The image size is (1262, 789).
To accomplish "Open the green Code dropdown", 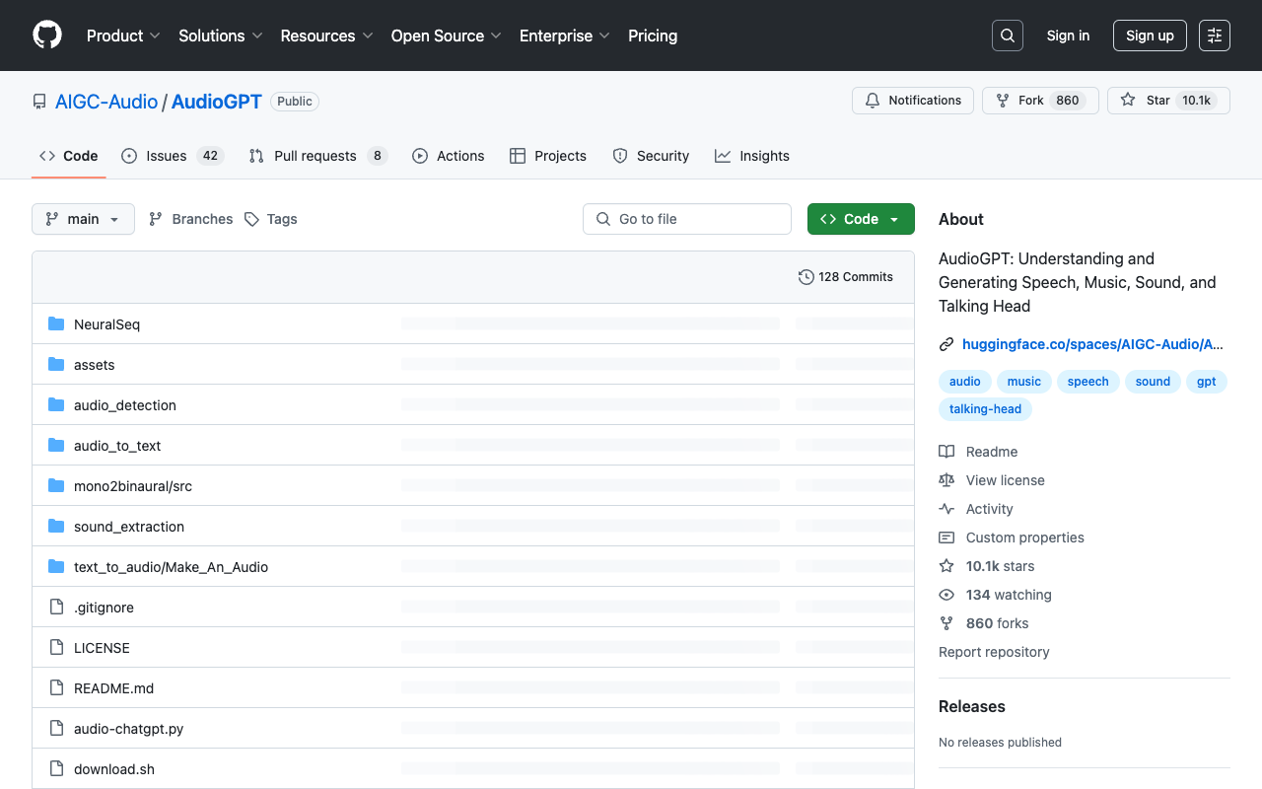I will click(861, 219).
